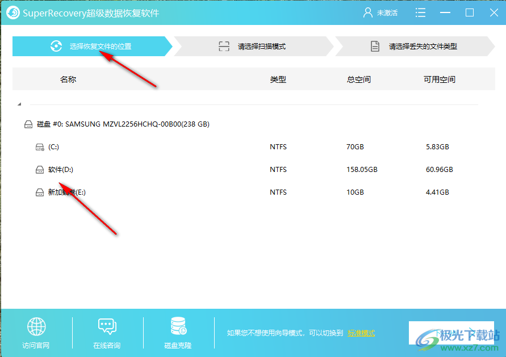The height and width of the screenshot is (357, 506).
Task: Open the 未激活 activation status
Action: (x=387, y=13)
